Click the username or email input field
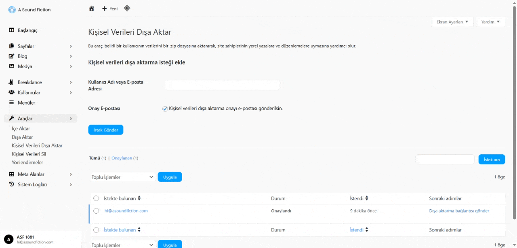 click(222, 85)
